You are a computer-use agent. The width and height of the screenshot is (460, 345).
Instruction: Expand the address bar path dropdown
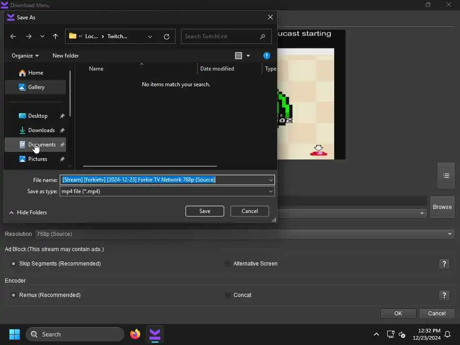150,37
